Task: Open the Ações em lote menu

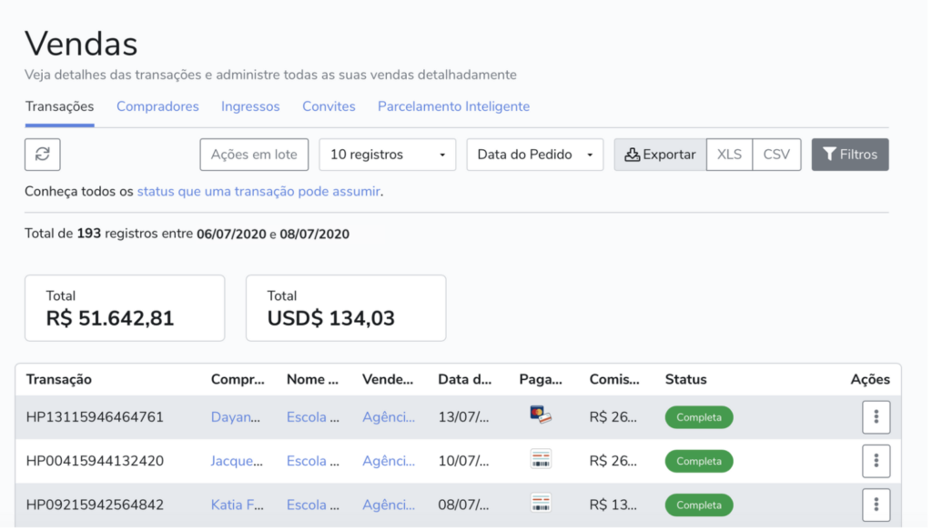Action: click(254, 155)
